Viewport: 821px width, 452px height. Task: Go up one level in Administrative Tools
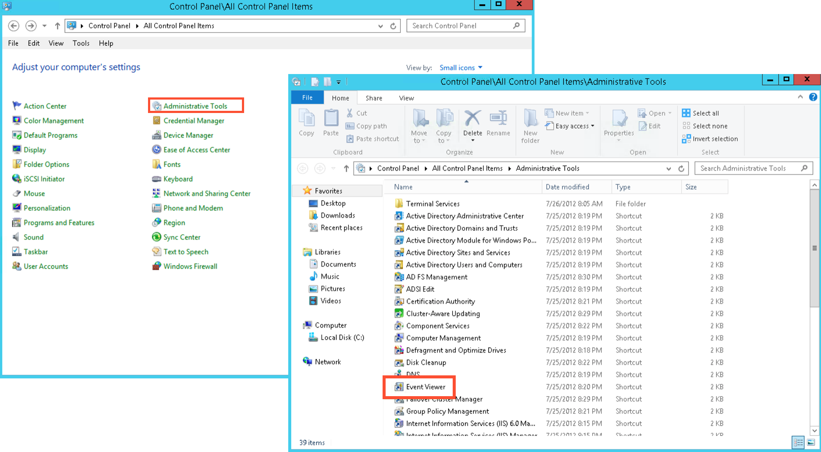click(346, 168)
